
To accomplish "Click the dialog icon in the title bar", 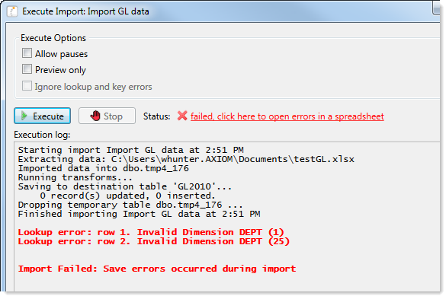I will click(12, 11).
